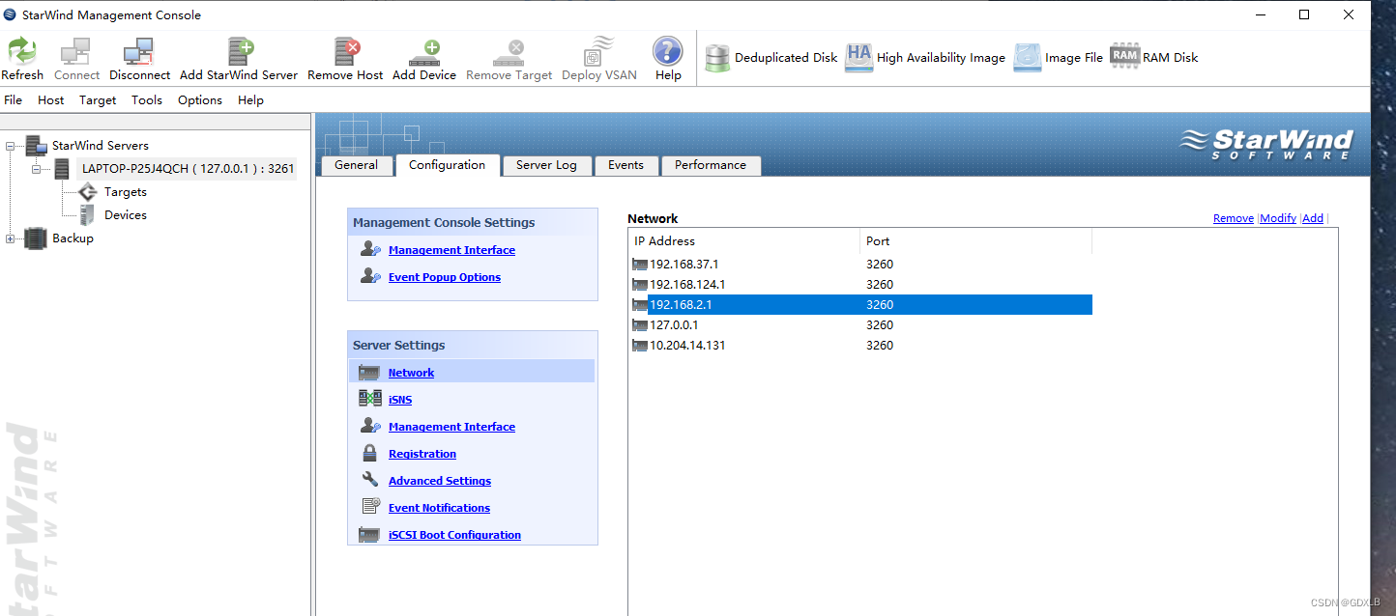Click the Add link above network list
Image resolution: width=1396 pixels, height=616 pixels.
1313,218
